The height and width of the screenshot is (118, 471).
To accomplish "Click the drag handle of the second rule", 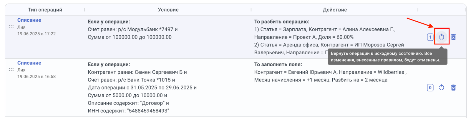I will [11, 70].
